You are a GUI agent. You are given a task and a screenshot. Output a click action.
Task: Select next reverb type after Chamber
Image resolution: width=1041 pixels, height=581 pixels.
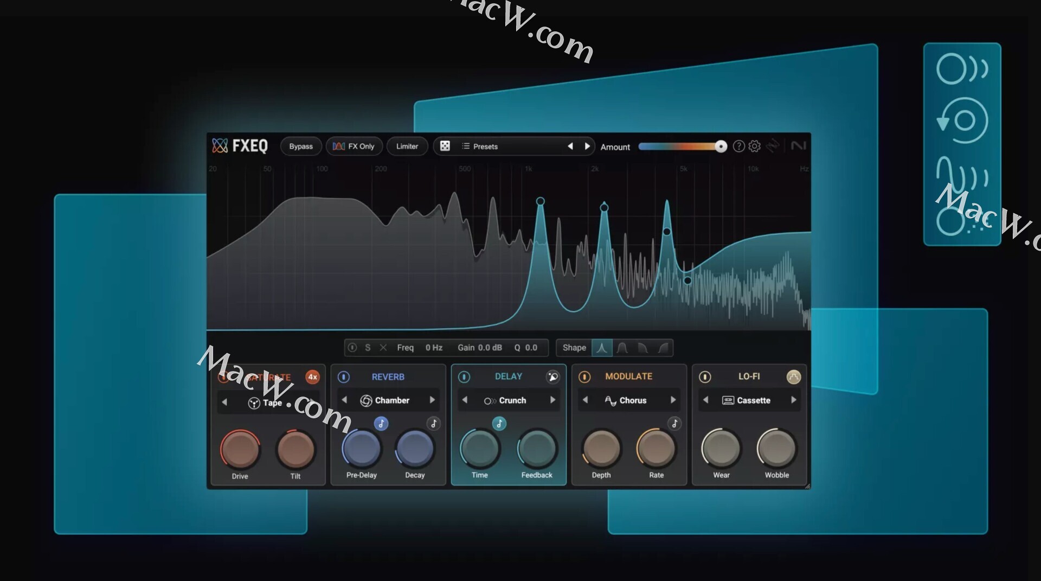(x=432, y=400)
